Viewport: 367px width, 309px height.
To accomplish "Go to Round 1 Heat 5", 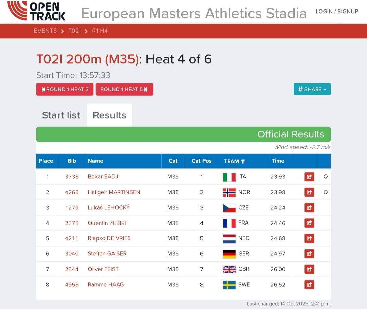I will [124, 89].
